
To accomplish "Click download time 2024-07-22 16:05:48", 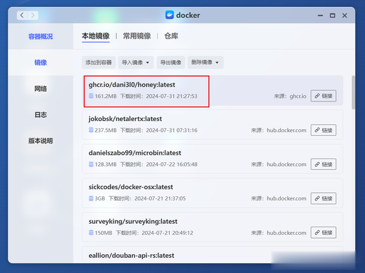I will point(172,164).
